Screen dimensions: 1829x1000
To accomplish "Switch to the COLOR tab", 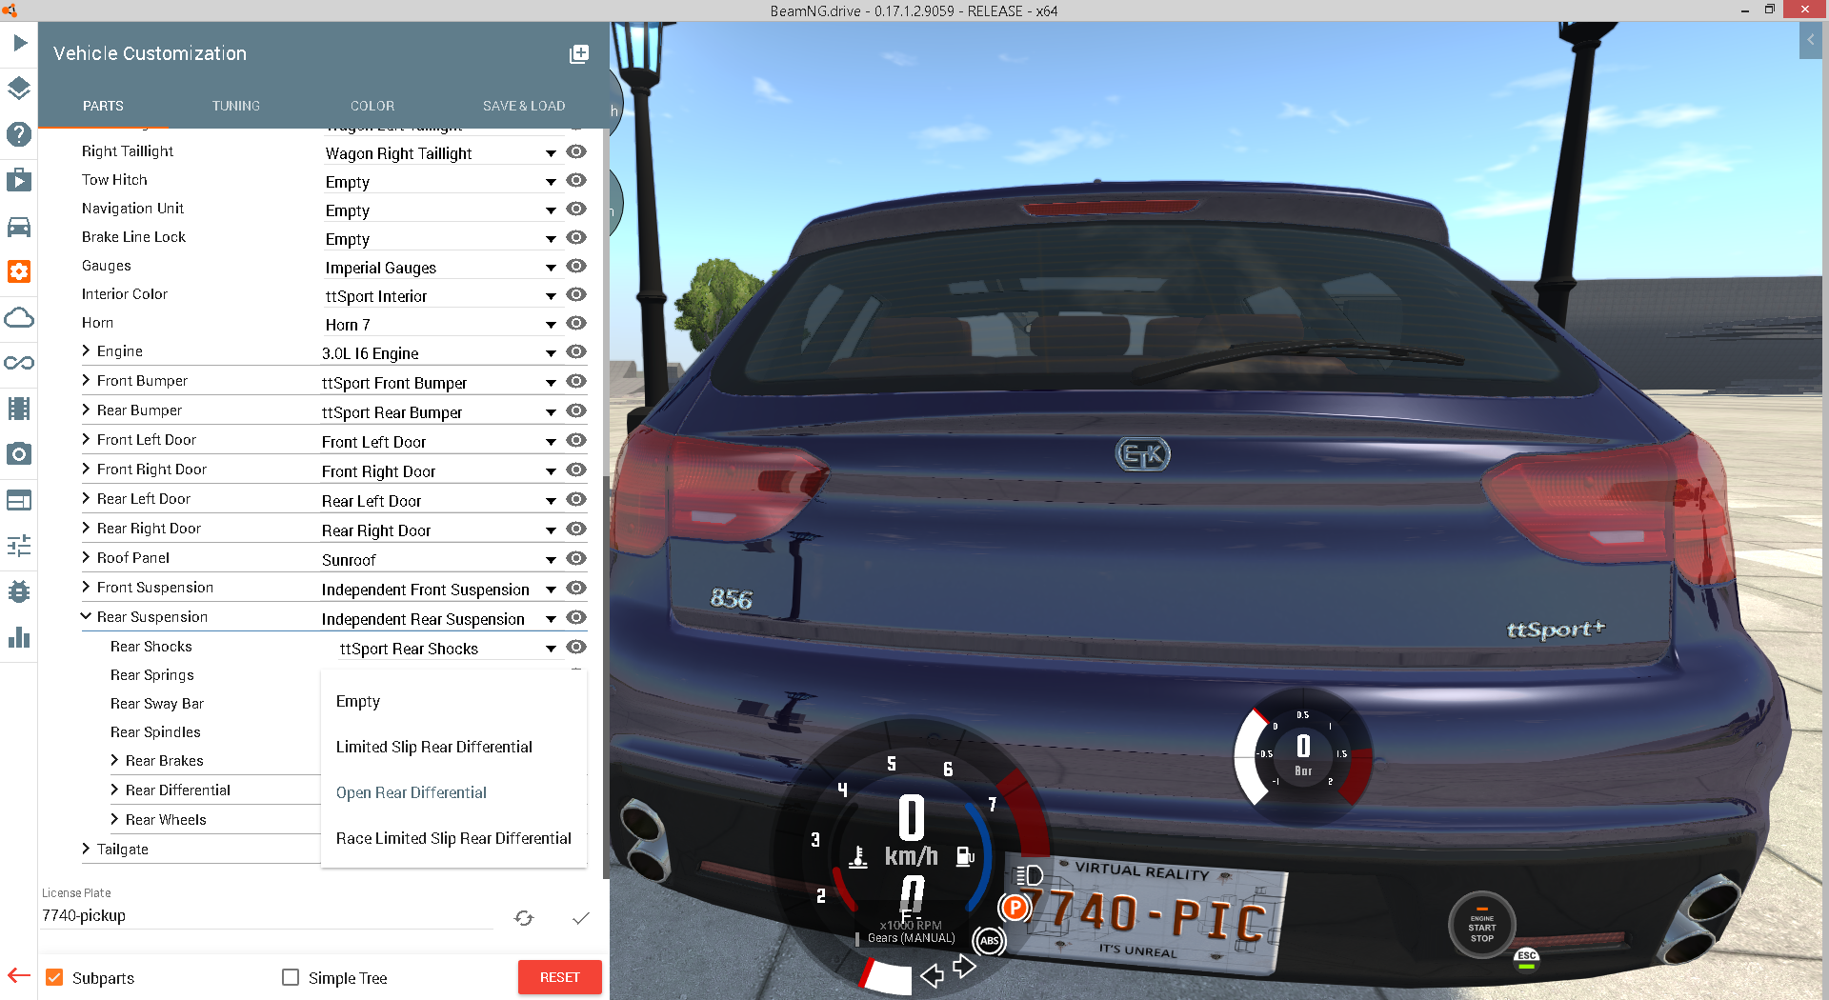I will 372,106.
